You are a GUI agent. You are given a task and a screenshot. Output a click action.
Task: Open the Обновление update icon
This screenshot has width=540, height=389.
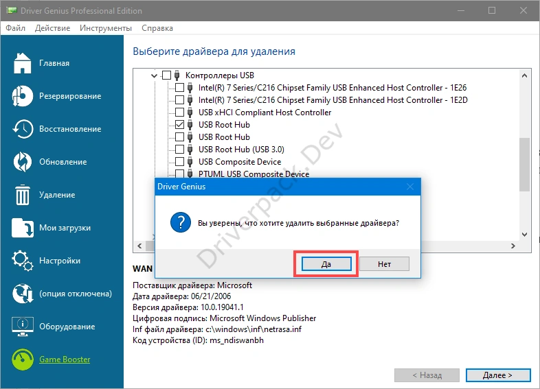(23, 162)
